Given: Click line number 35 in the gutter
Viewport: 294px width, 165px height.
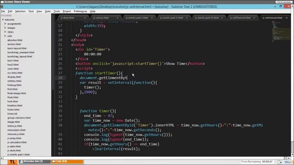Looking at the screenshot, I should tap(60, 111).
